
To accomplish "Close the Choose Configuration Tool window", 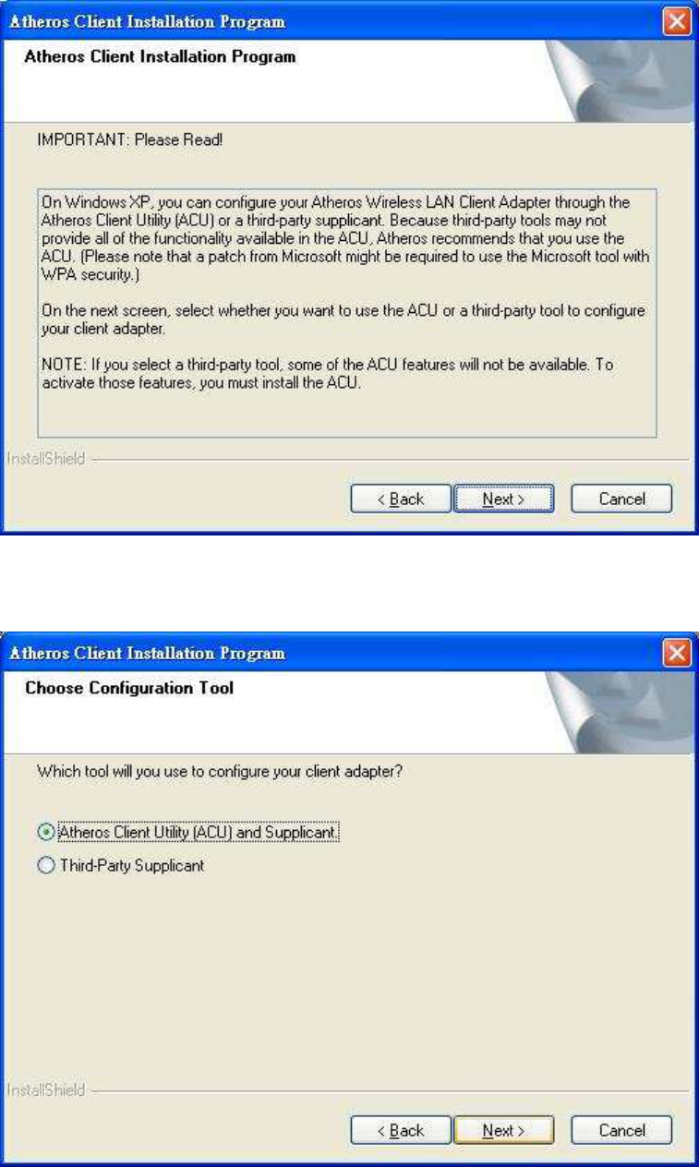I will tap(678, 653).
